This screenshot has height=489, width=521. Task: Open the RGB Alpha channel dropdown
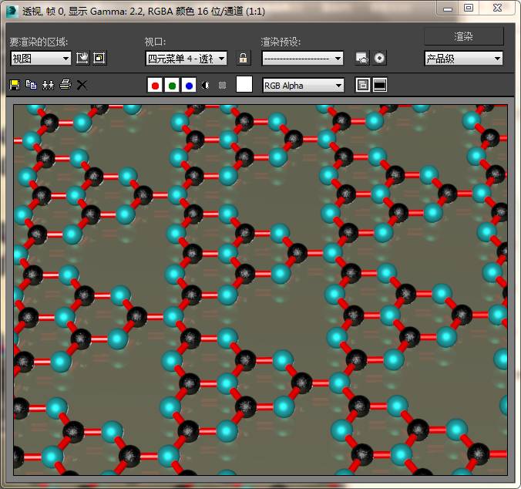(304, 86)
